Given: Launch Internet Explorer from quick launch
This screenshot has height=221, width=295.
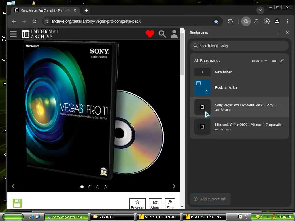Looking at the screenshot, I should (31, 217).
